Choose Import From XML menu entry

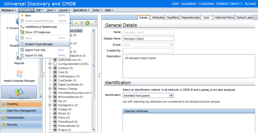coord(44,50)
